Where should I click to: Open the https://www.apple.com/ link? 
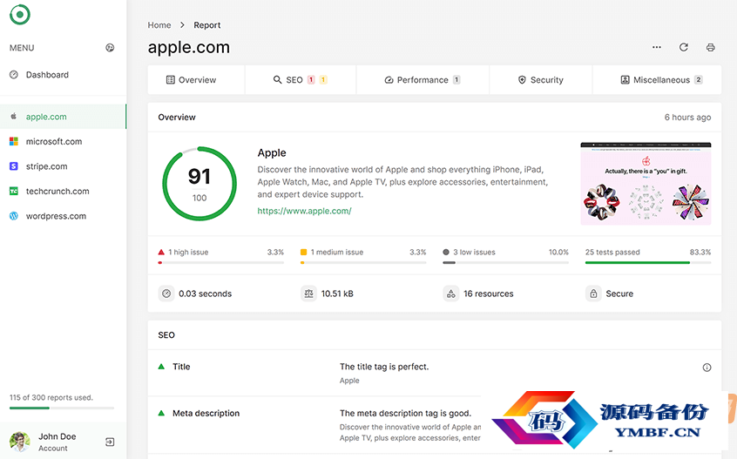tap(304, 211)
